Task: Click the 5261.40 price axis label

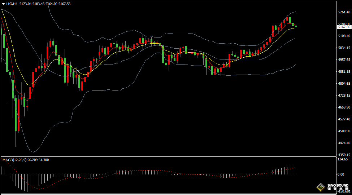Action: tap(343, 12)
